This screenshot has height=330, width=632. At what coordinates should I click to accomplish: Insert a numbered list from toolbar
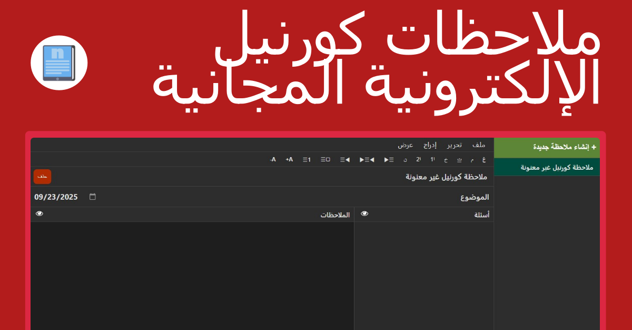coord(307,159)
